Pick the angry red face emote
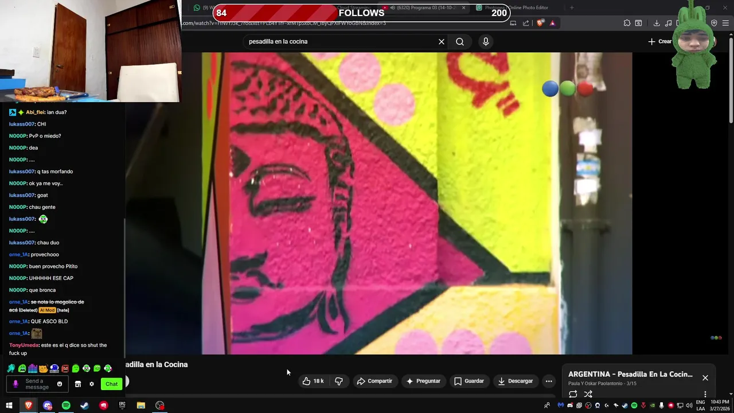Viewport: 734px width, 413px height. [65, 368]
